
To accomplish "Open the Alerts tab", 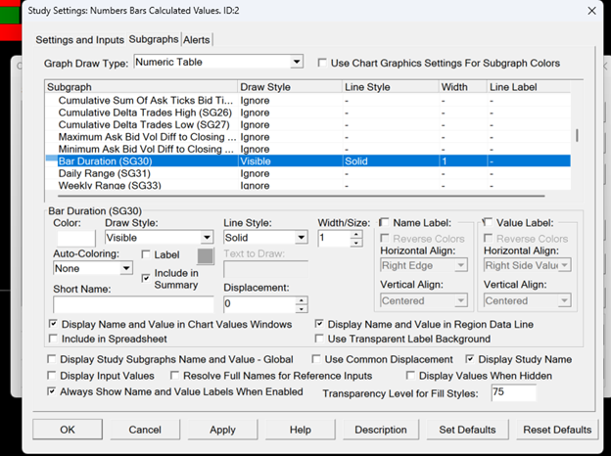I will pyautogui.click(x=196, y=40).
